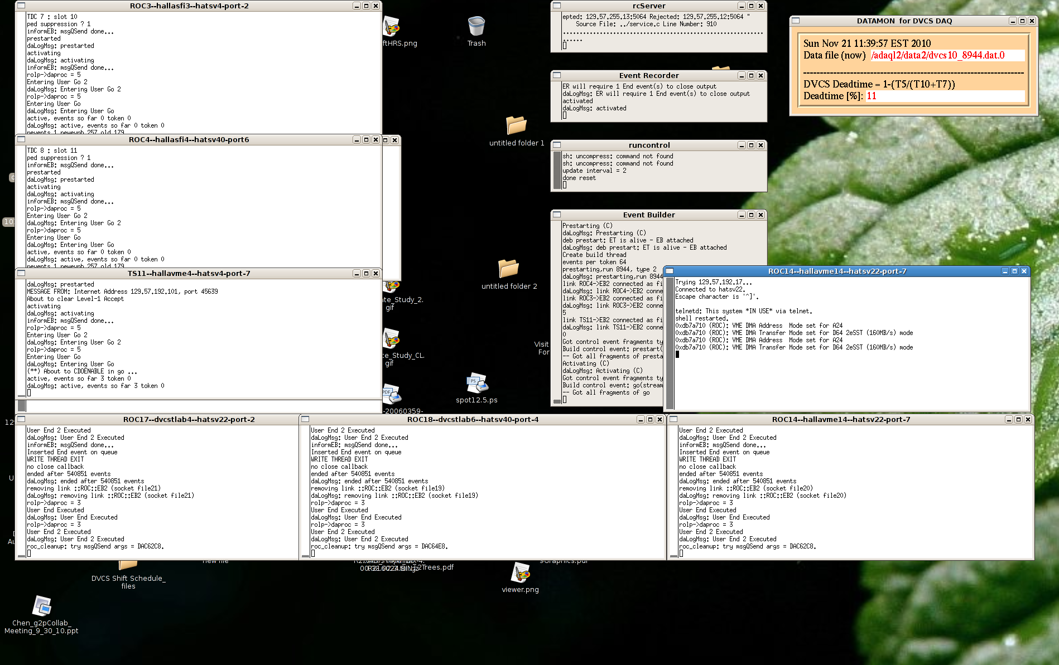Select the viewer.png desktop icon

coord(520,572)
